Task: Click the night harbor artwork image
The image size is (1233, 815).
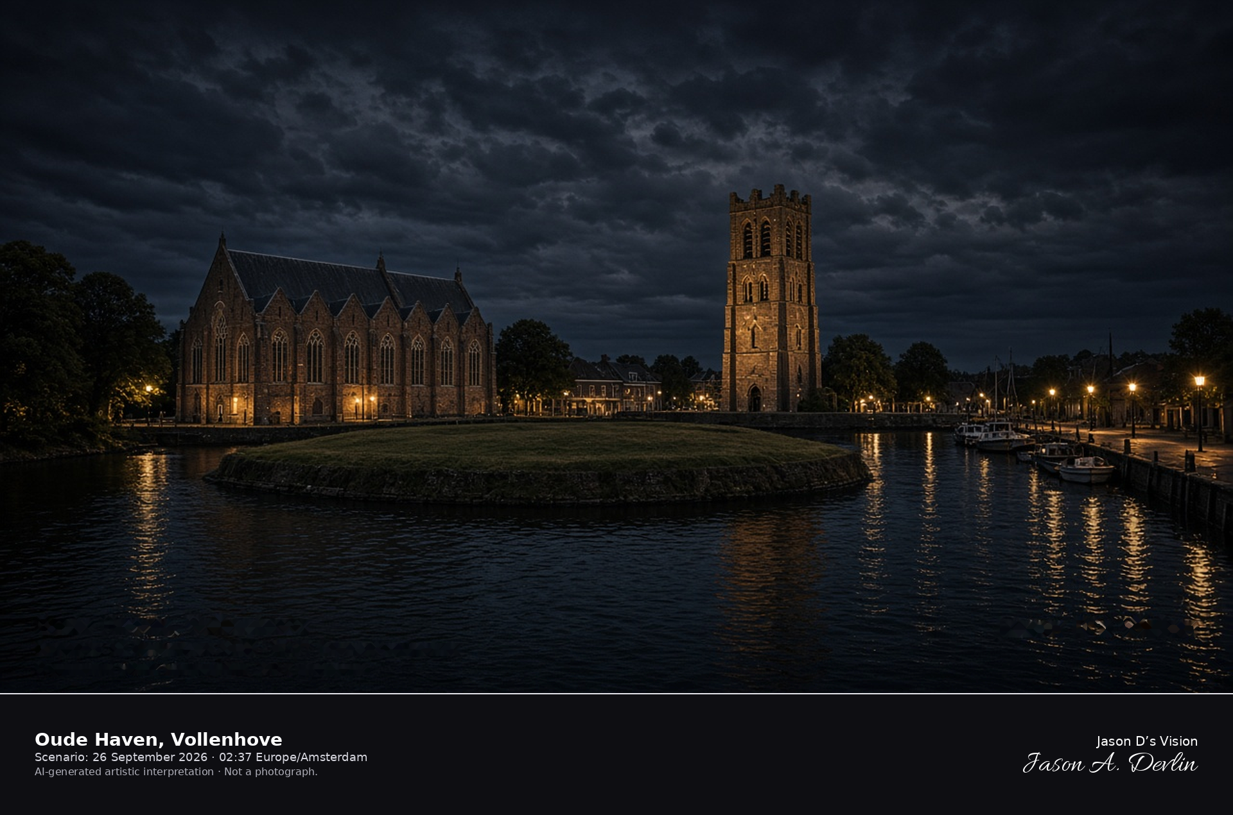Action: (616, 347)
